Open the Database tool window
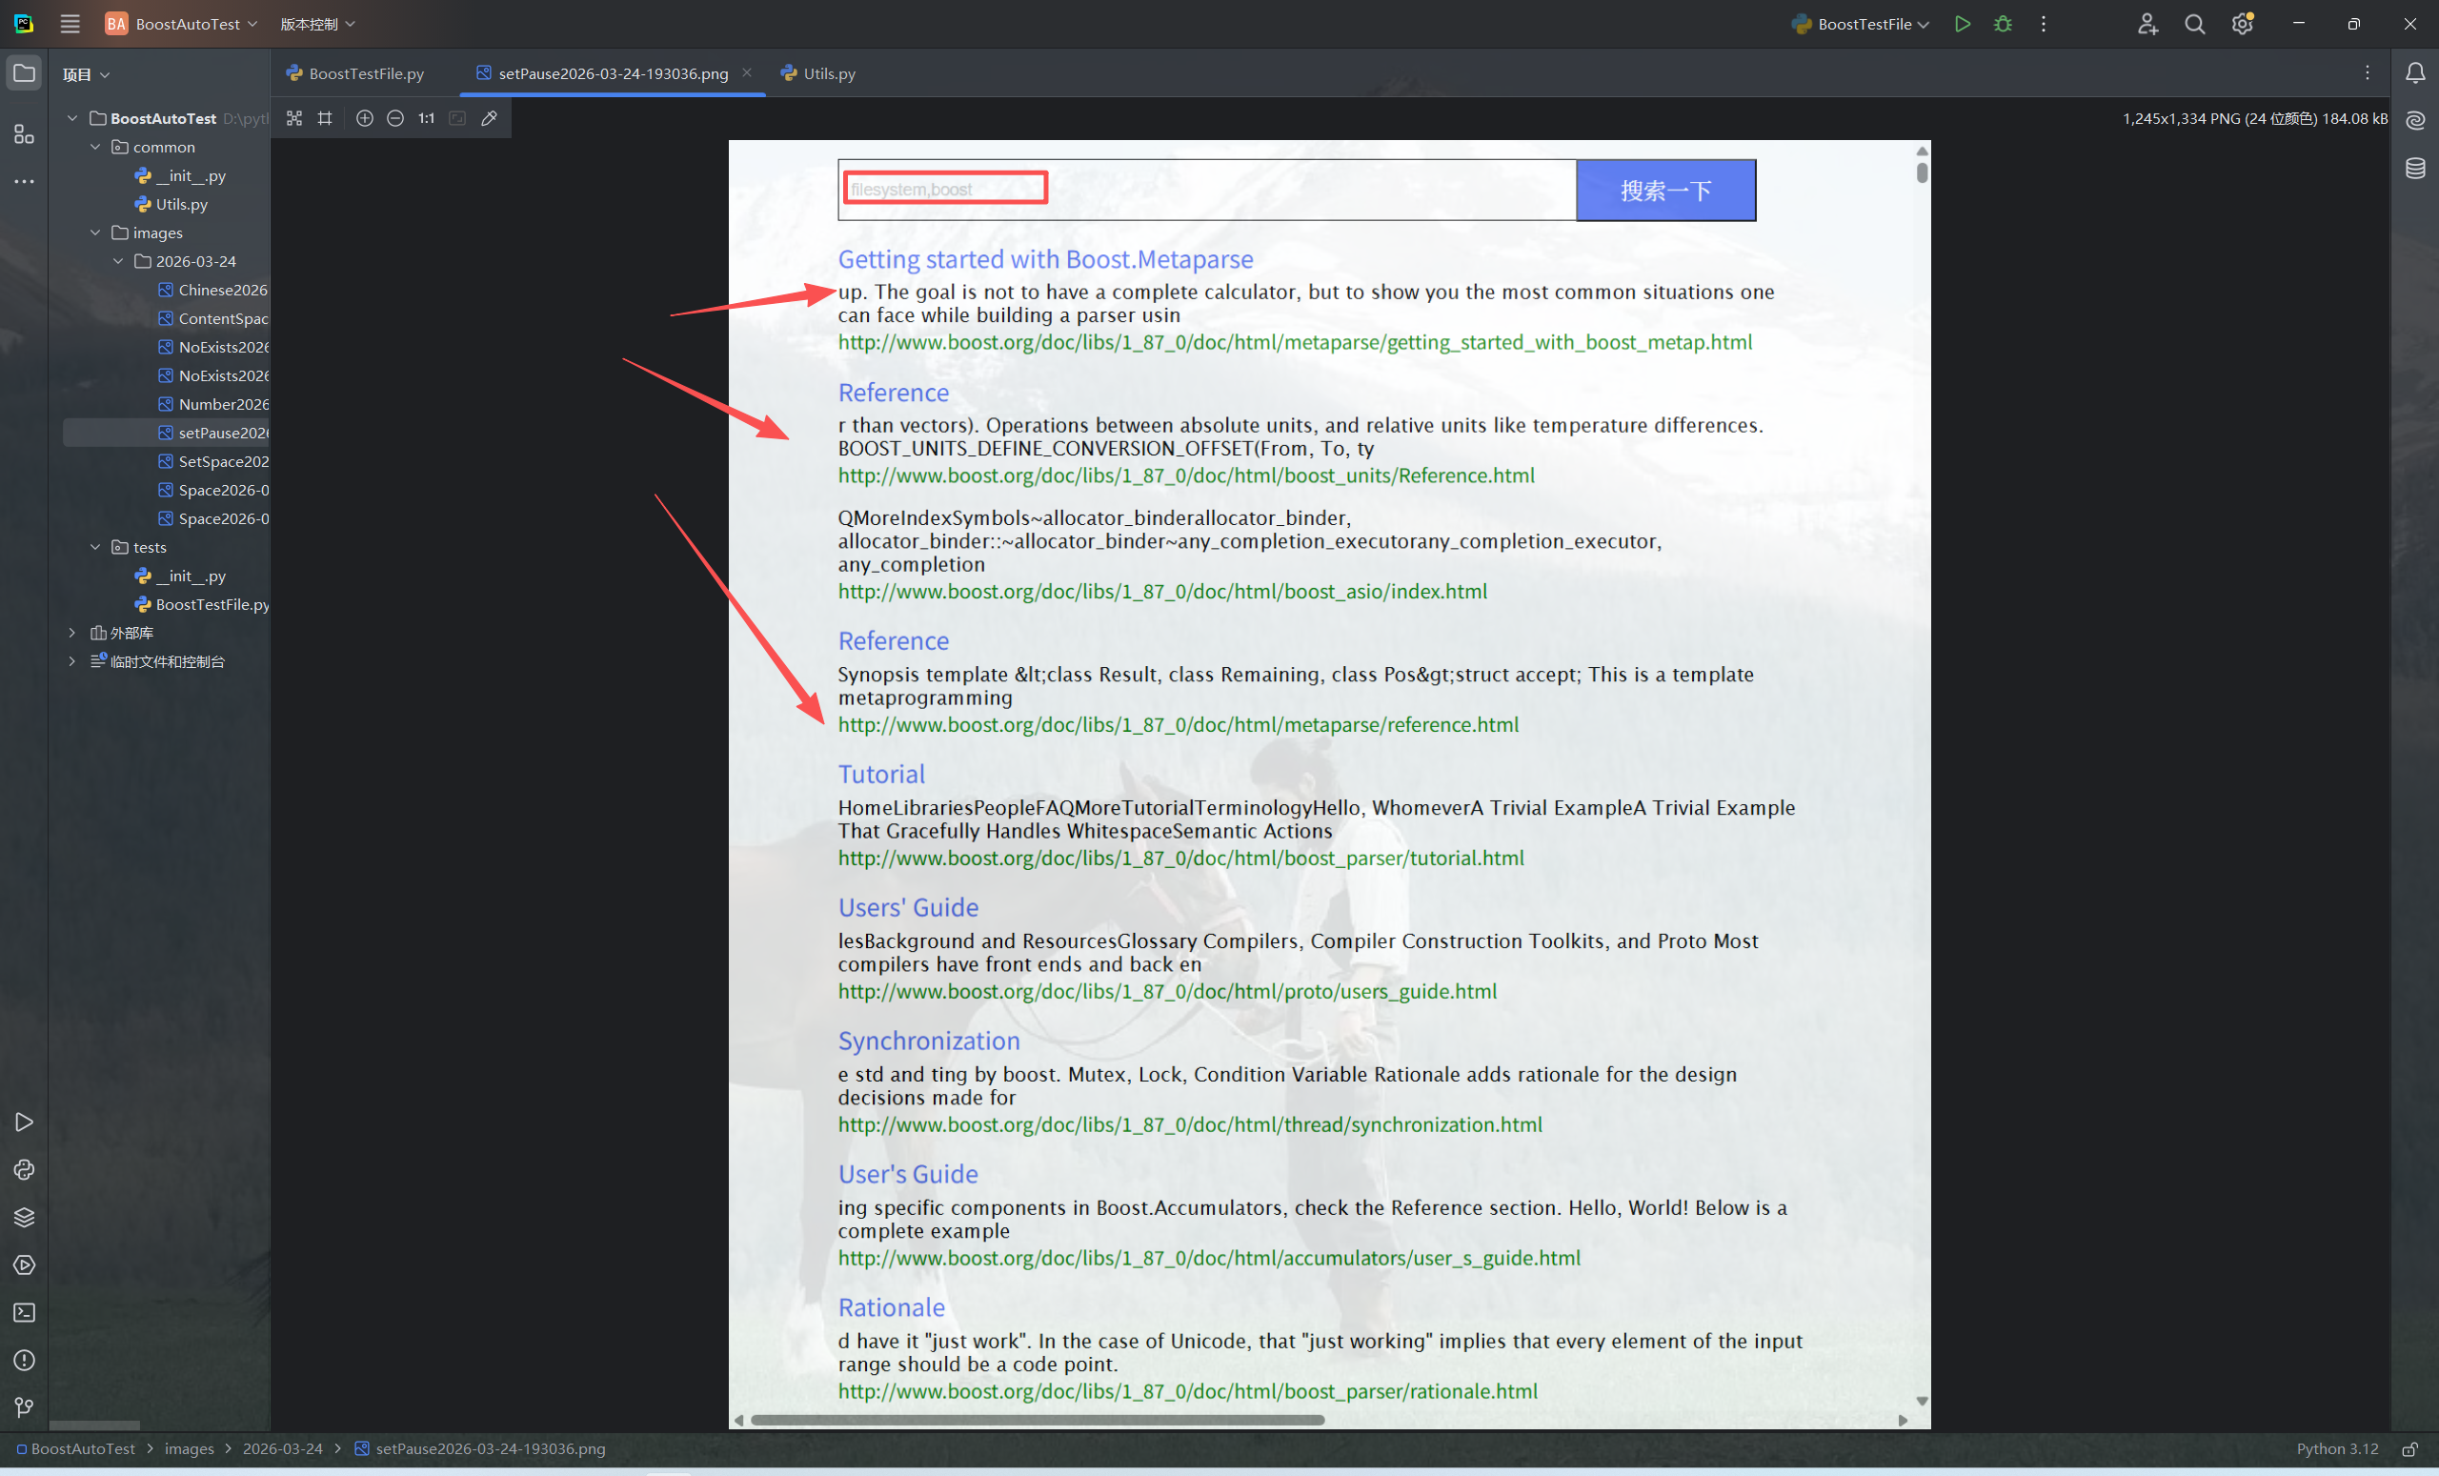Viewport: 2439px width, 1476px height. [x=2415, y=169]
